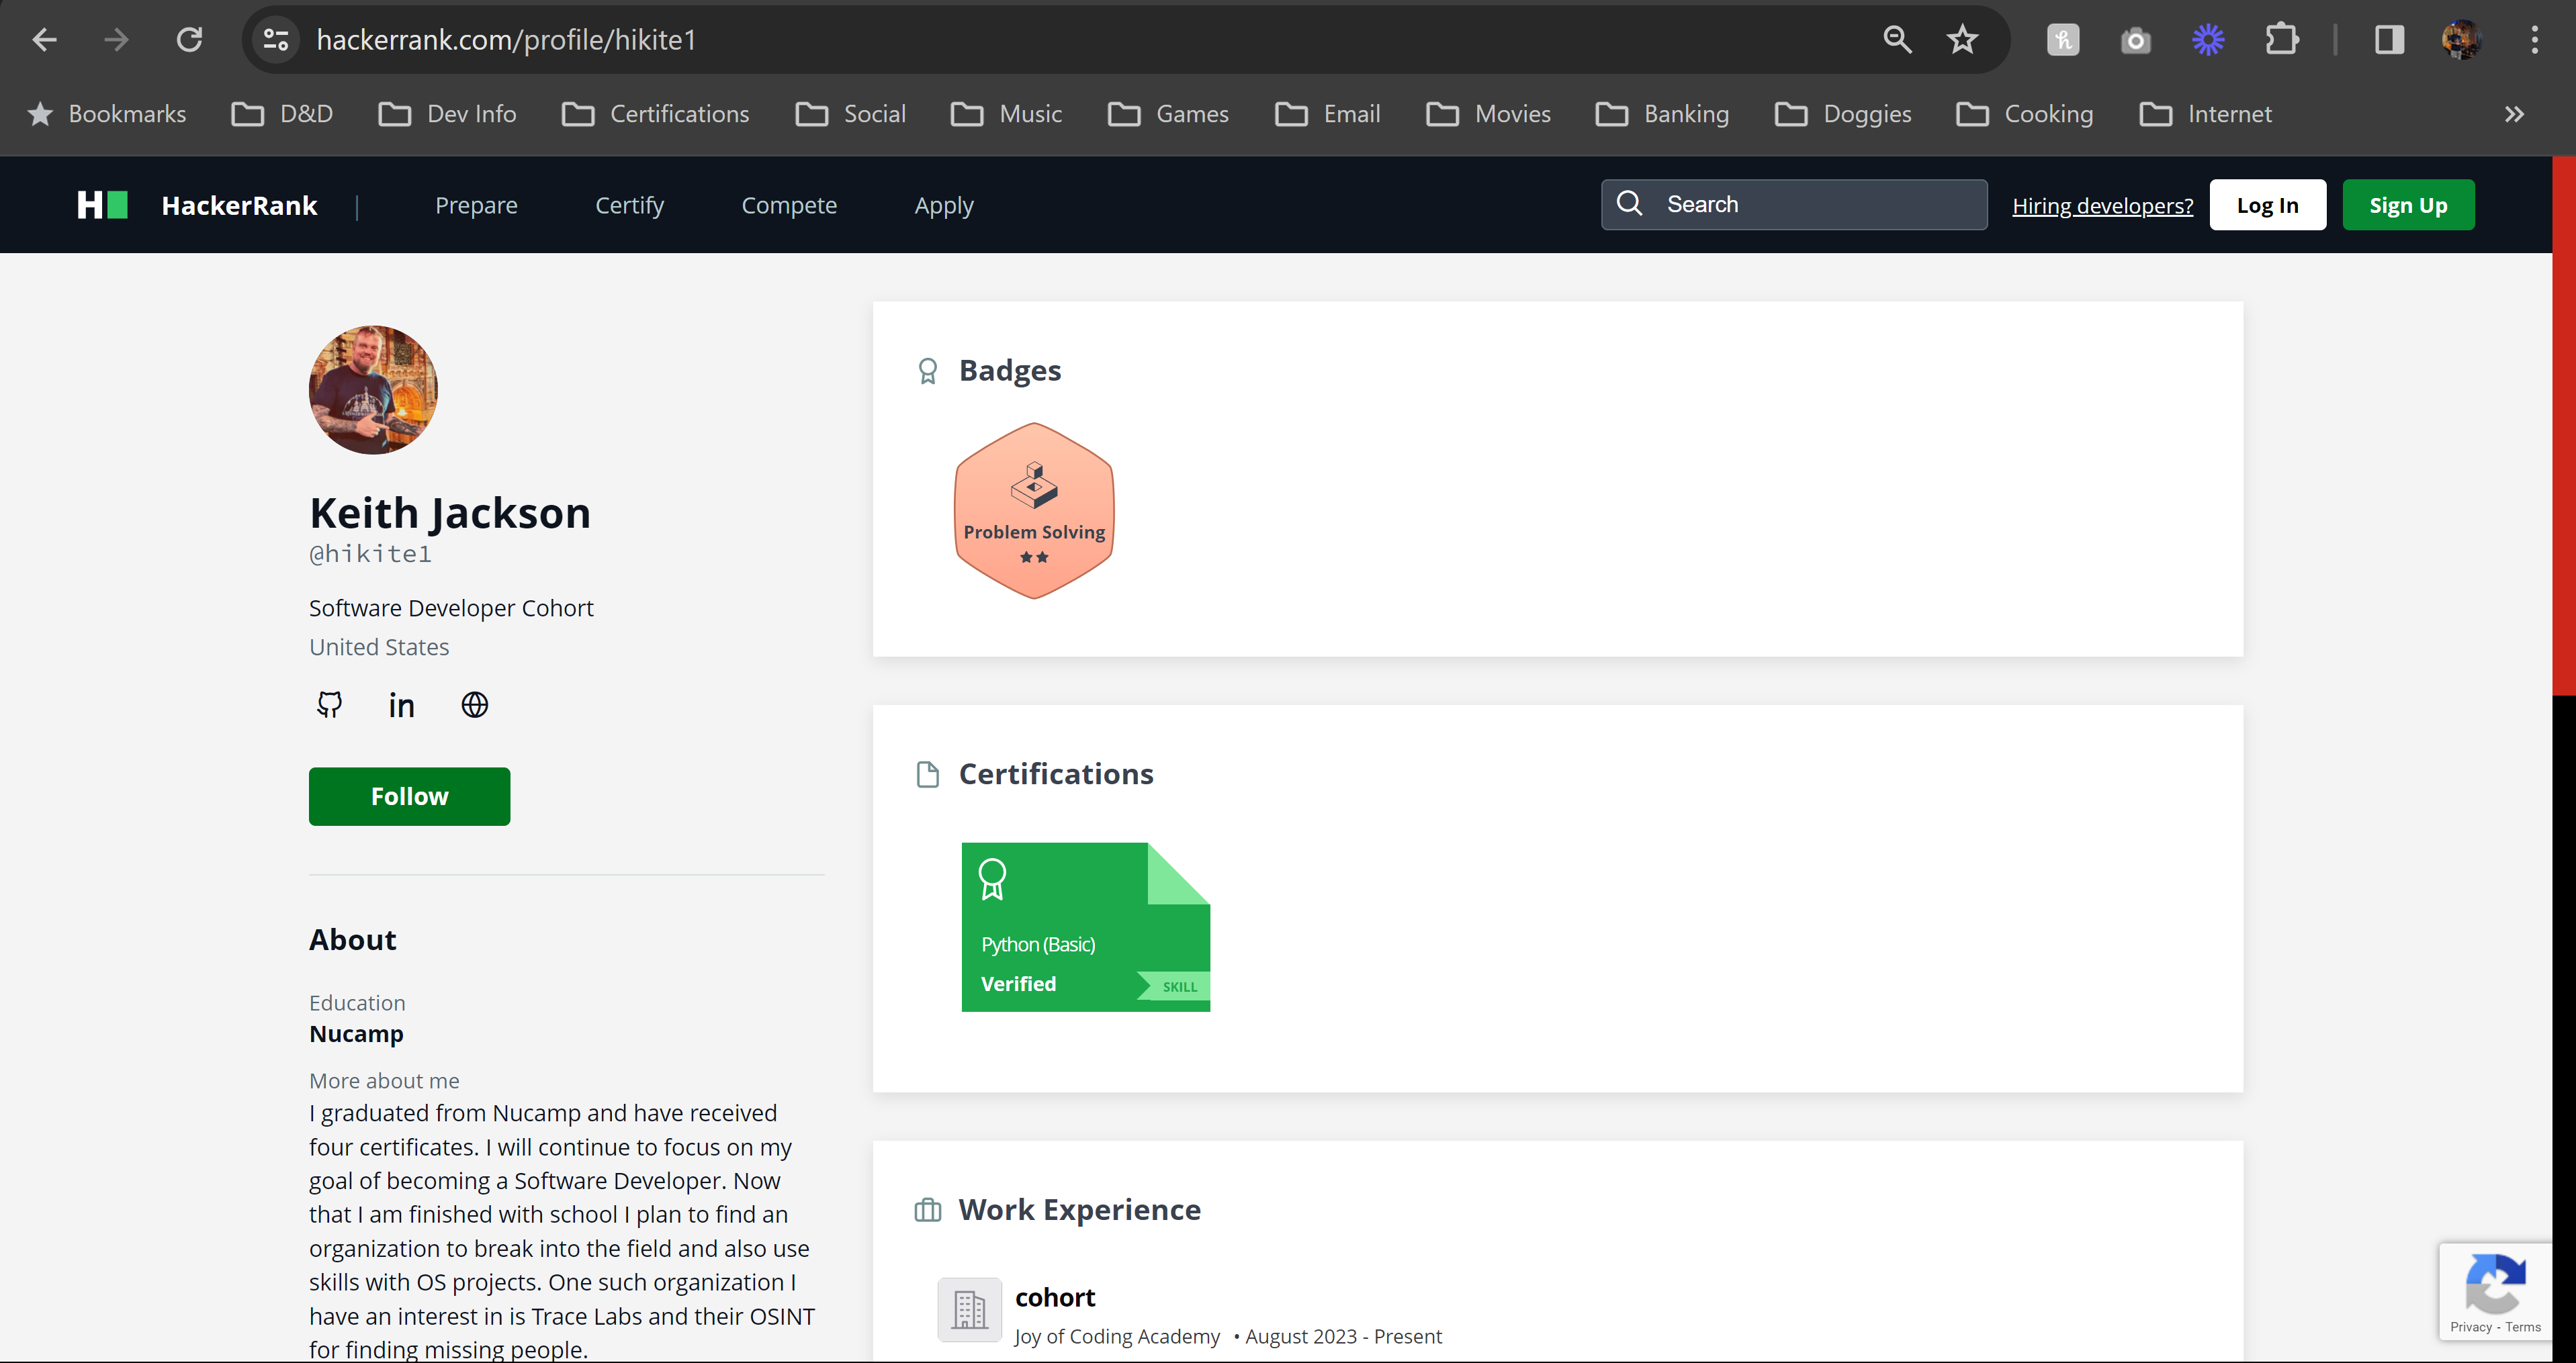This screenshot has height=1363, width=2576.
Task: Select the Certify menu tab
Action: (629, 204)
